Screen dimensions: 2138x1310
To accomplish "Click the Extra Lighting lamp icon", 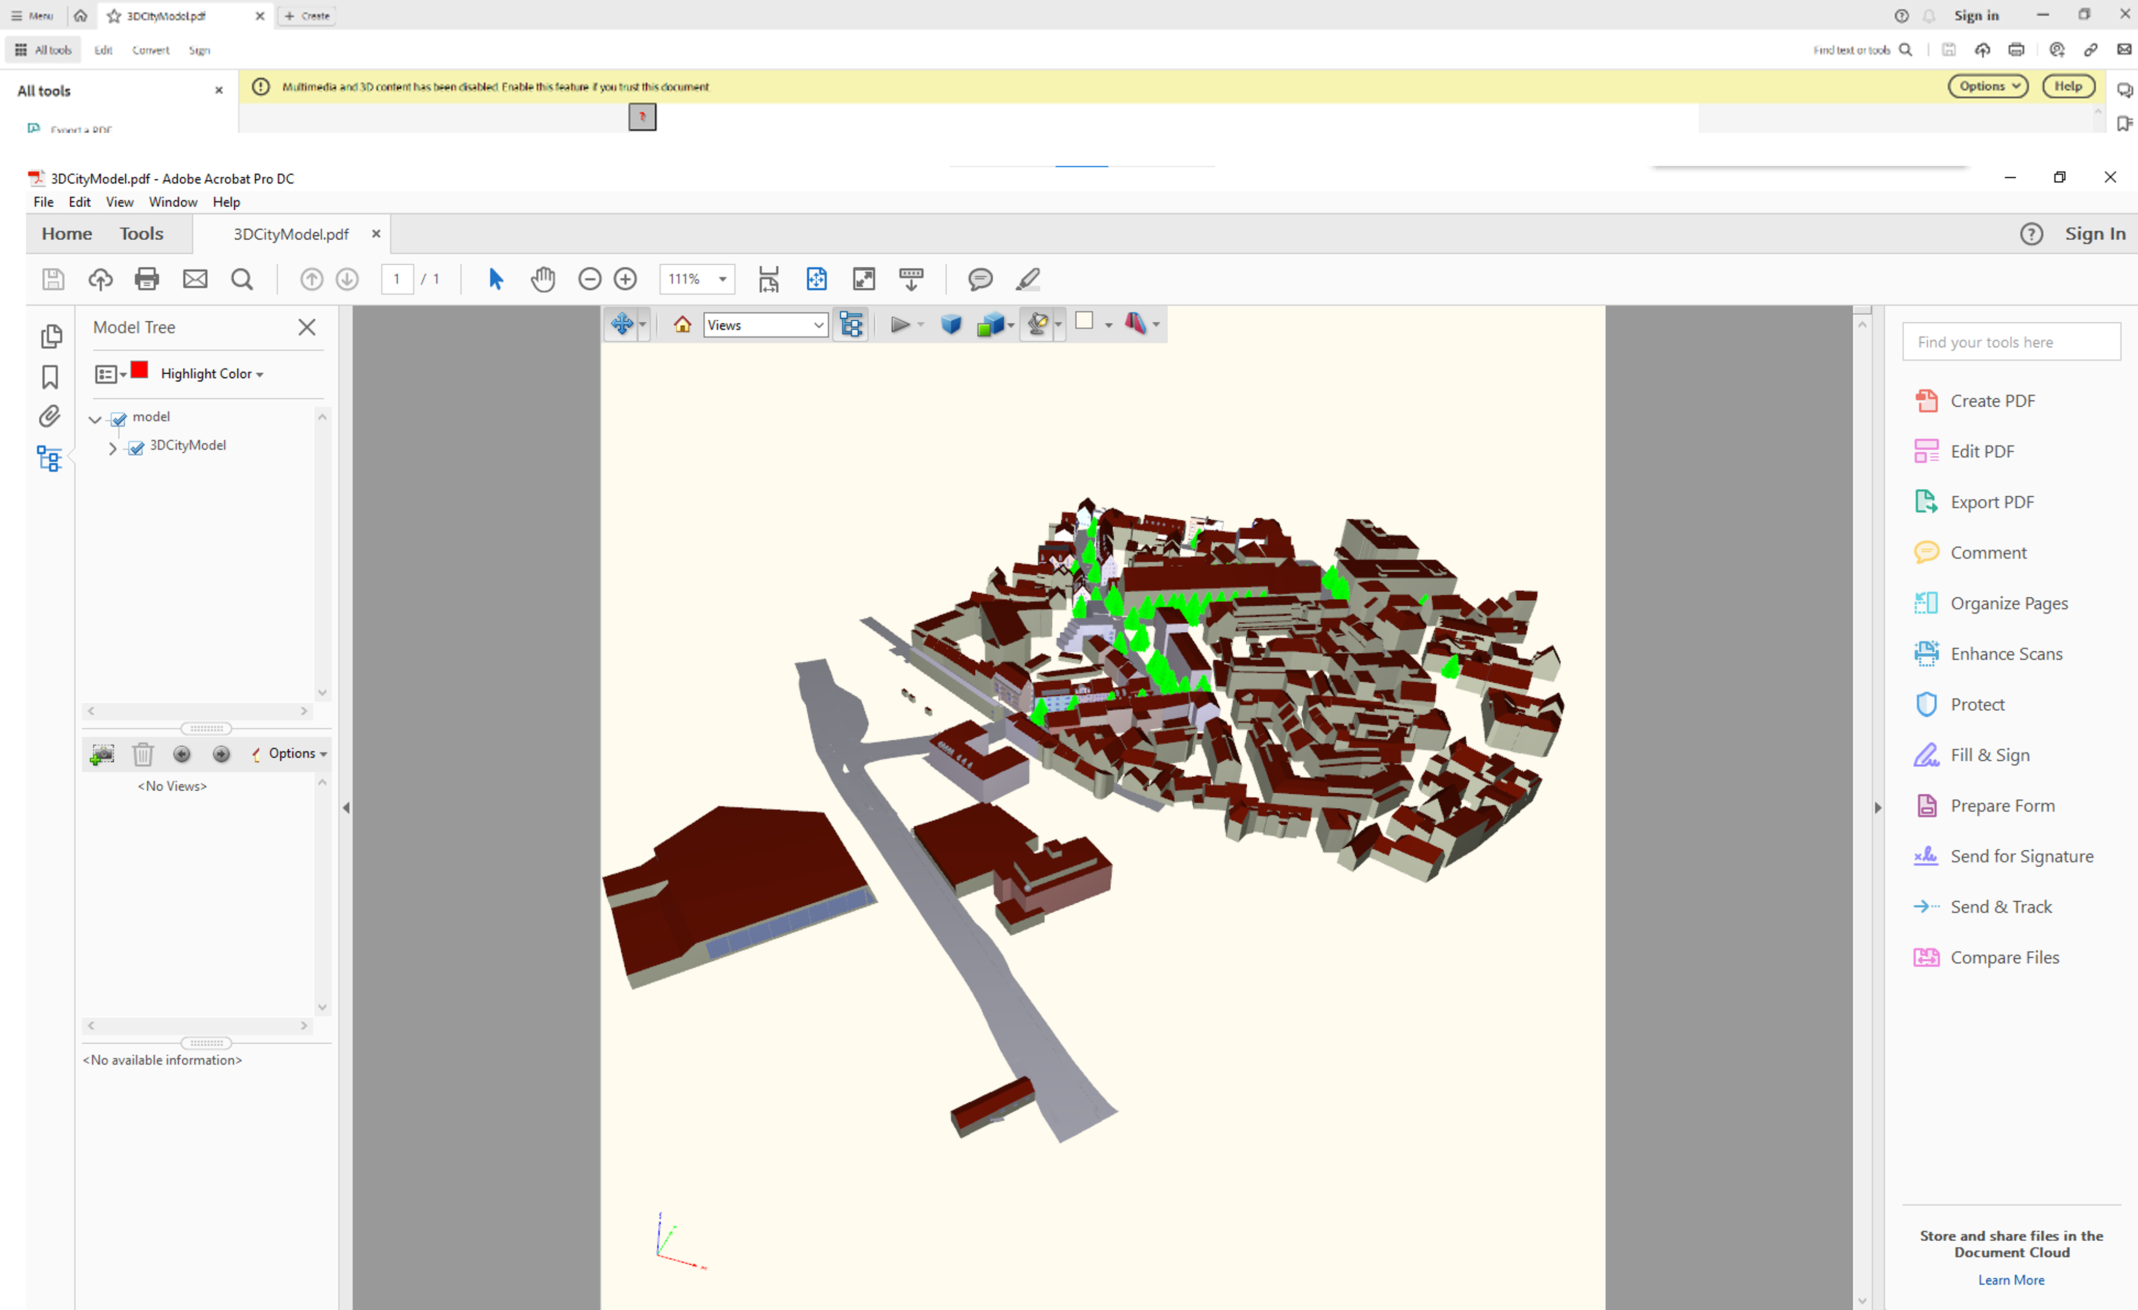I will pyautogui.click(x=1038, y=324).
